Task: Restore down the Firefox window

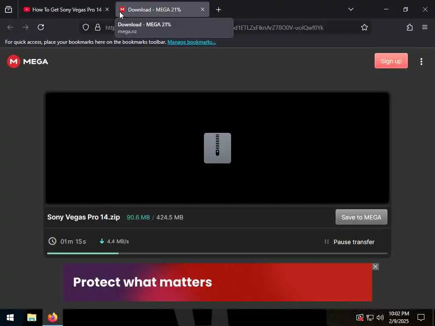Action: [406, 9]
